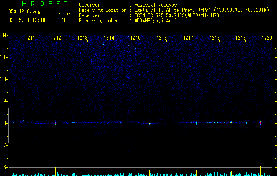Select antenna value A504HB(yagi 4el)
Viewport: 277px width, 176px height.
click(155, 21)
